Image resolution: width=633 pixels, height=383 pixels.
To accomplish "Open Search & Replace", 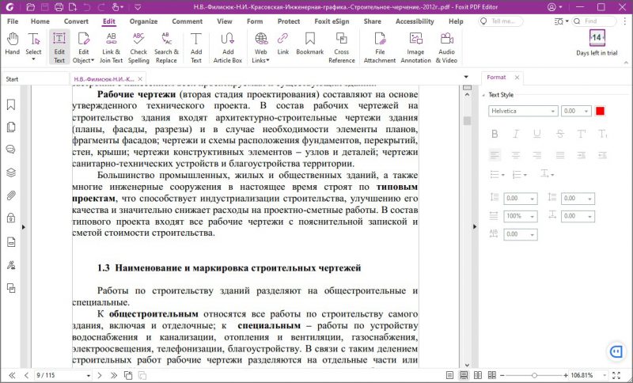I will pyautogui.click(x=166, y=47).
